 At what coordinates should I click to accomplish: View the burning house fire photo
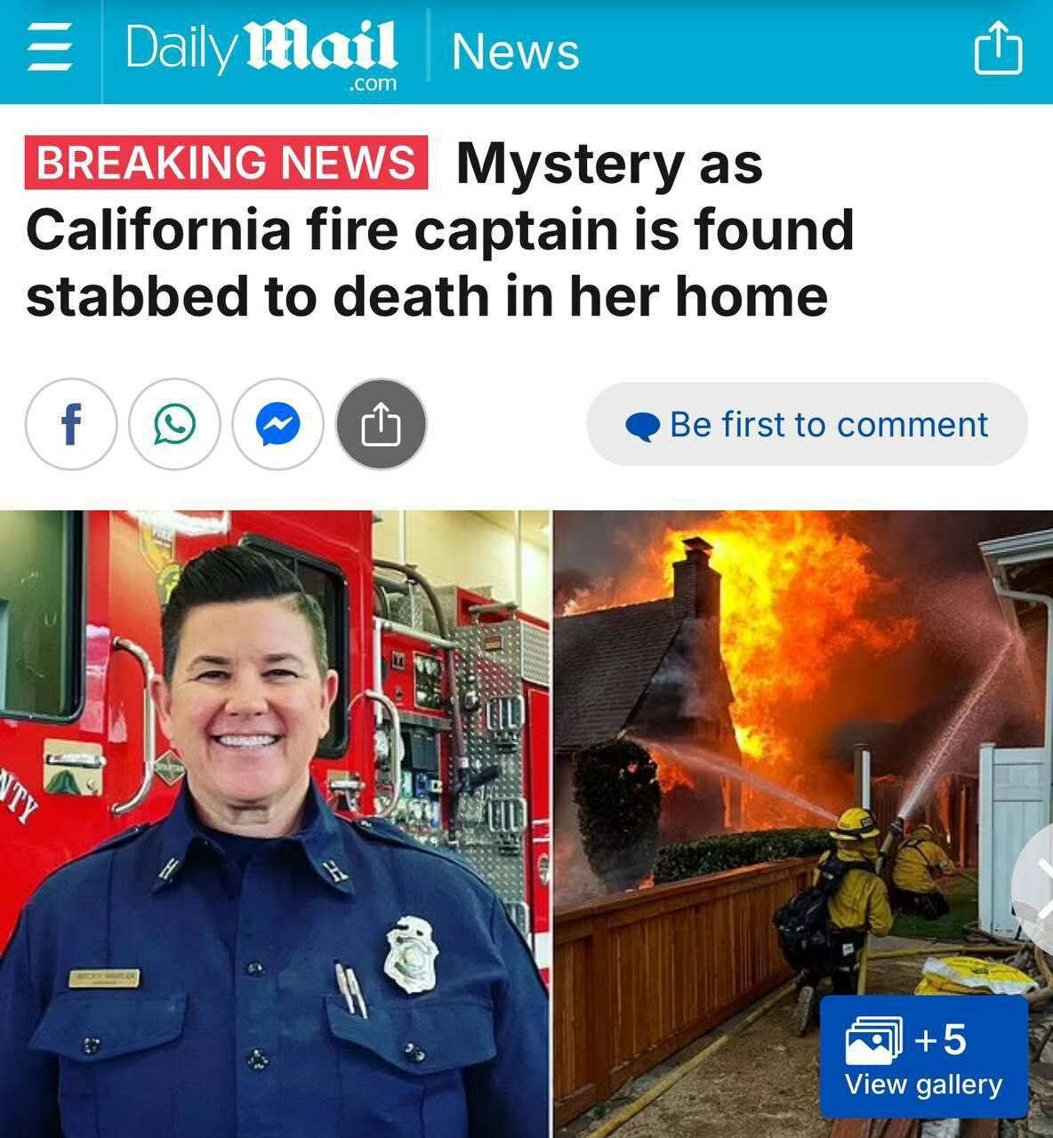804,824
